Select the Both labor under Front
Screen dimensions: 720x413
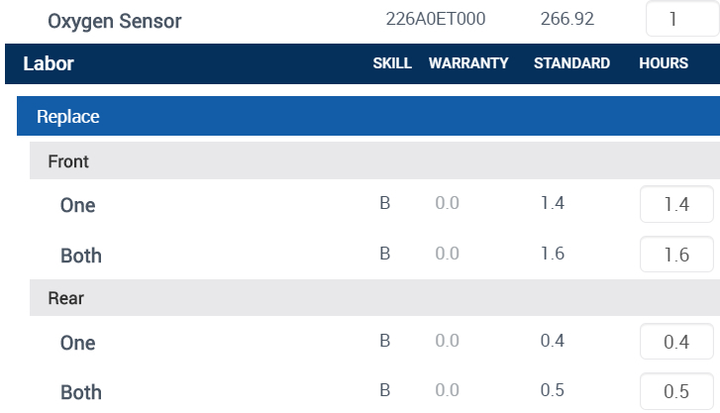pos(81,256)
